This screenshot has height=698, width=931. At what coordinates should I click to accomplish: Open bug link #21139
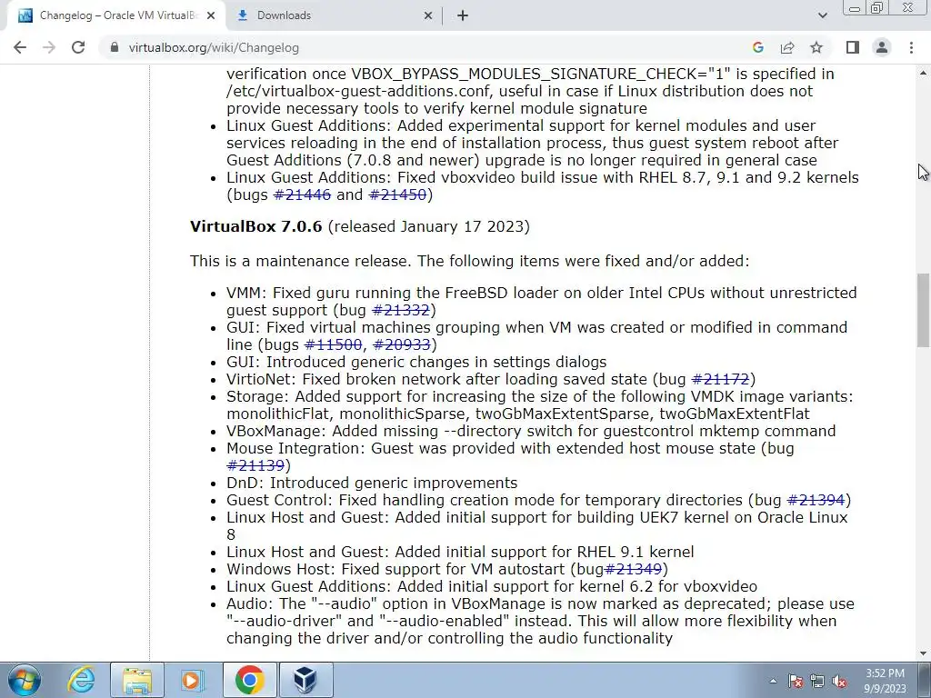(x=255, y=465)
